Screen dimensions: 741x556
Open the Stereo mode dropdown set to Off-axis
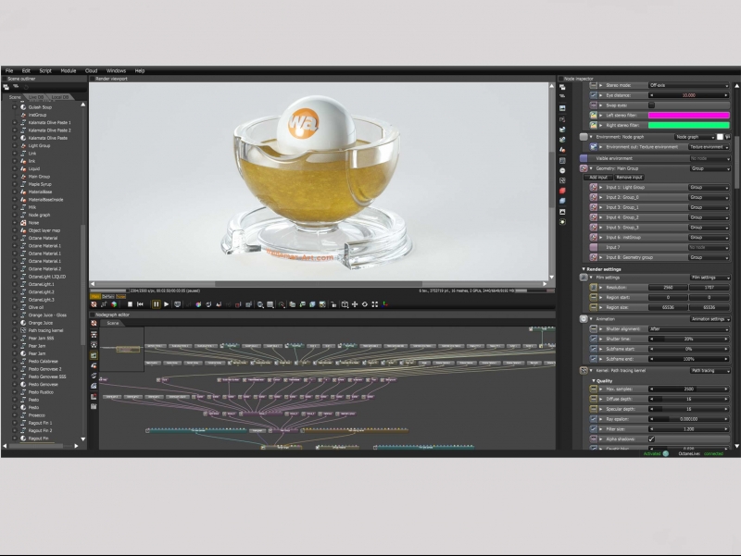pyautogui.click(x=690, y=85)
